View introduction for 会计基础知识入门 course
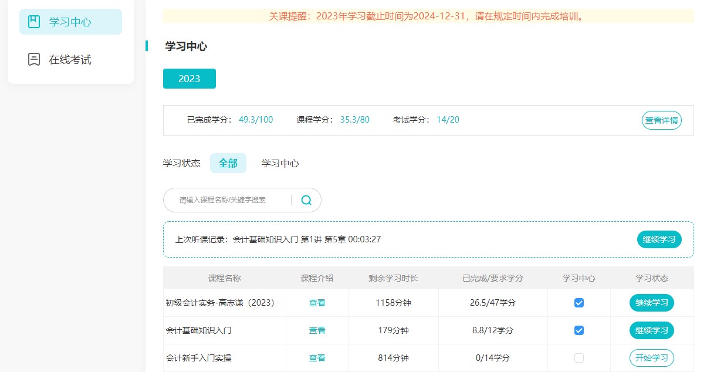 317,330
